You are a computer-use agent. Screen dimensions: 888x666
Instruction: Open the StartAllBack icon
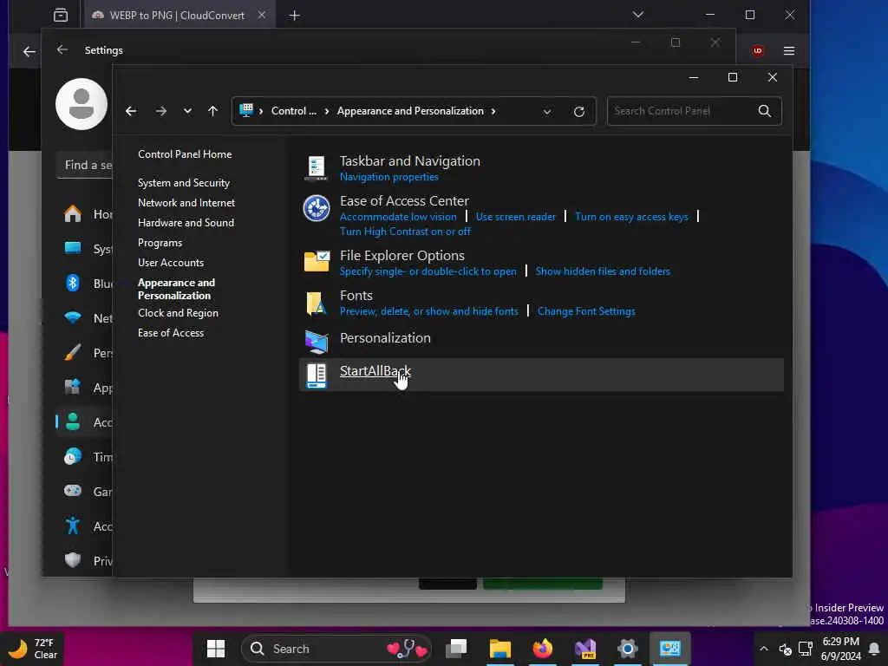[x=316, y=375]
